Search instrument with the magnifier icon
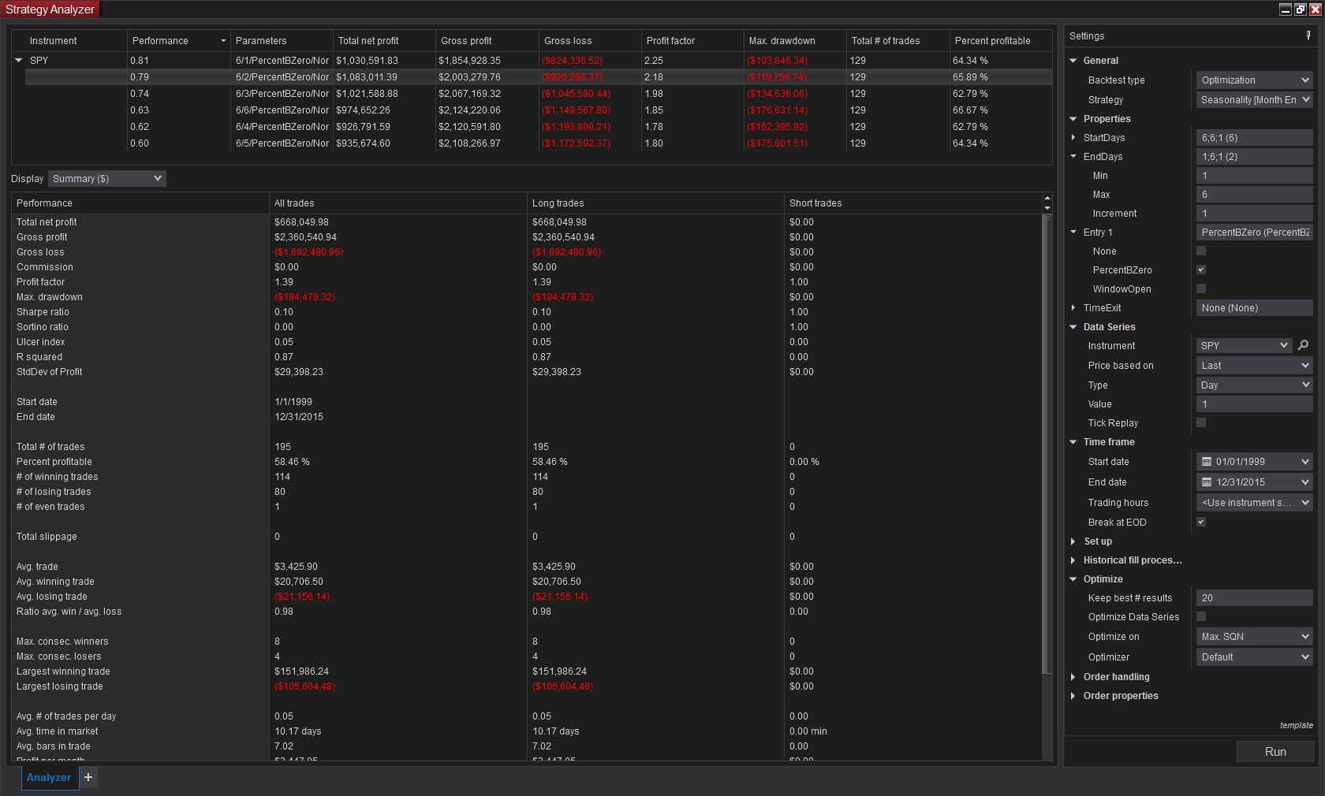The image size is (1325, 796). [x=1303, y=345]
